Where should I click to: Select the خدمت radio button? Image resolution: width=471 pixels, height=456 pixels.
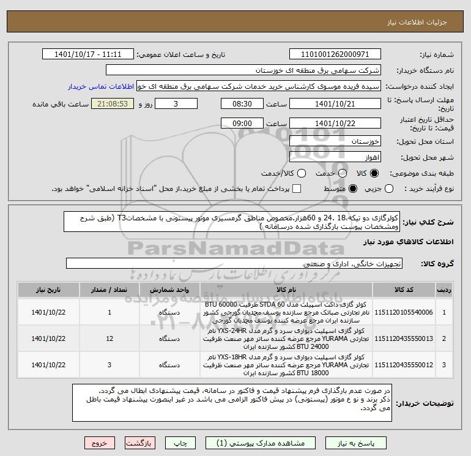[343, 173]
